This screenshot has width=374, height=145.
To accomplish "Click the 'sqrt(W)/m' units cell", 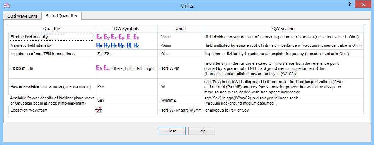I will click(180, 68).
